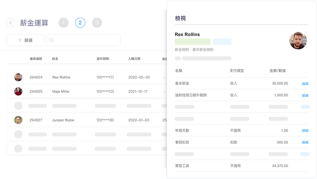Click join date 2022-01-03

(x=139, y=120)
